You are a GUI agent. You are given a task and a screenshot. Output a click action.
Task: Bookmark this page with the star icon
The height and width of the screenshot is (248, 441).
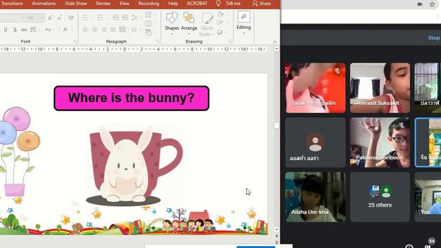coord(432,4)
